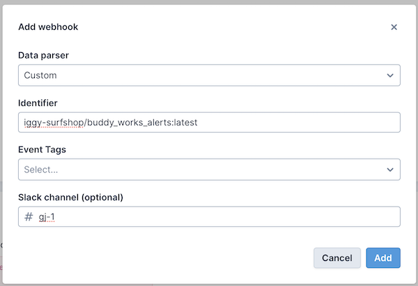This screenshot has width=418, height=286.
Task: Click the "Event Tags" field label
Action: [42, 149]
